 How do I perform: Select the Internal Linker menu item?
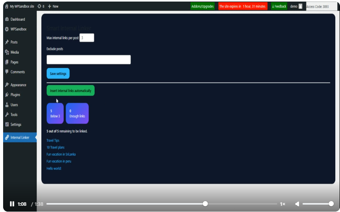20,137
